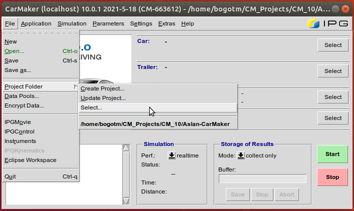Click the Buffer field

coord(262,178)
